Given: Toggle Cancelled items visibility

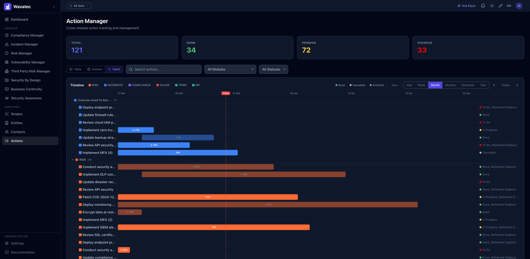Looking at the screenshot, I should 357,85.
